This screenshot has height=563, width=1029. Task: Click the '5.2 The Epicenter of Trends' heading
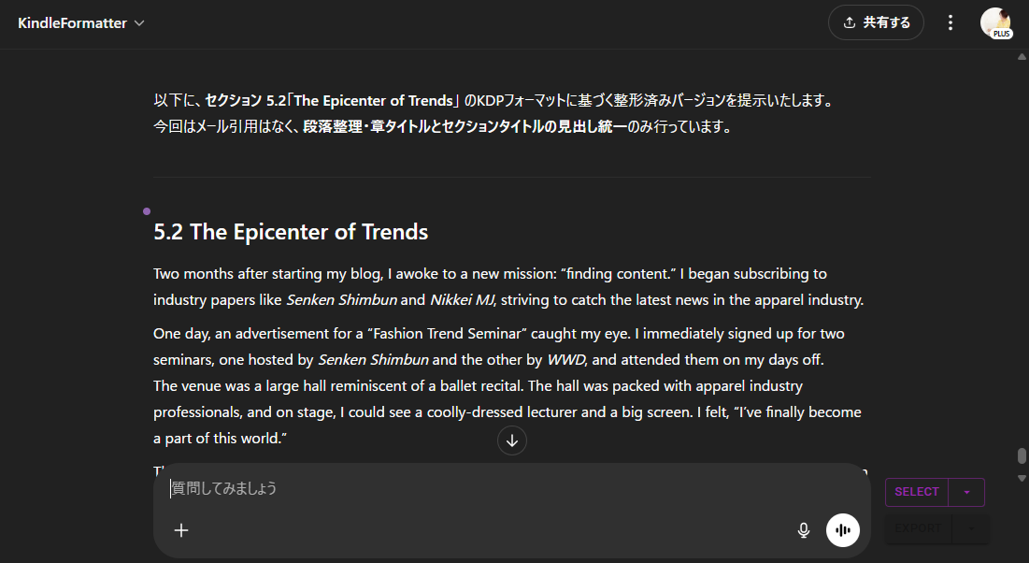[x=291, y=232]
